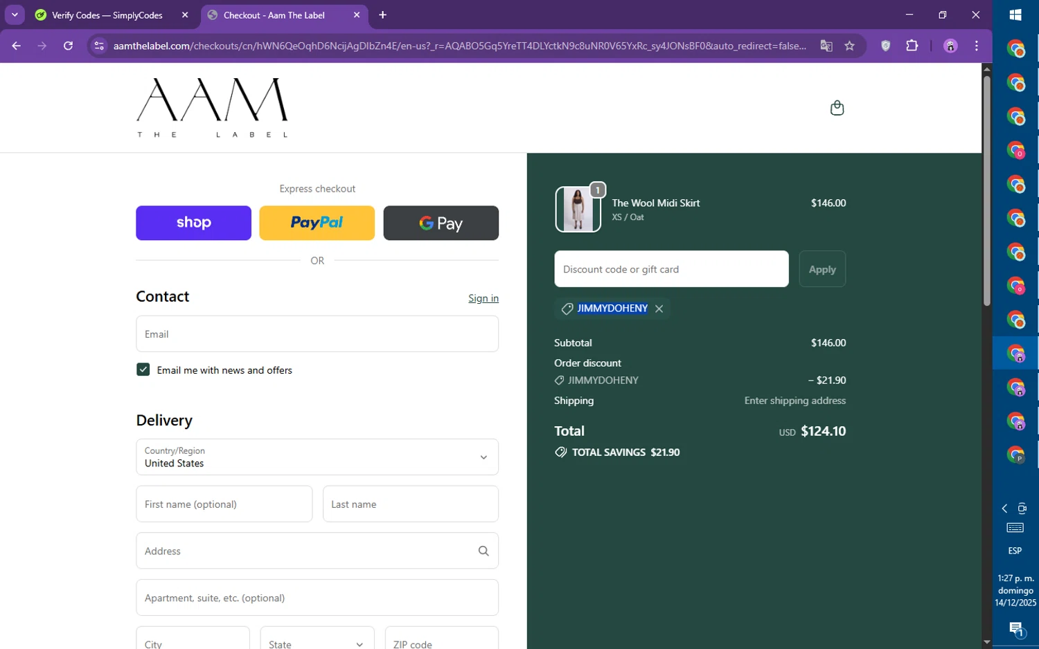The height and width of the screenshot is (649, 1039).
Task: Open the shopping bag cart icon
Action: click(837, 108)
